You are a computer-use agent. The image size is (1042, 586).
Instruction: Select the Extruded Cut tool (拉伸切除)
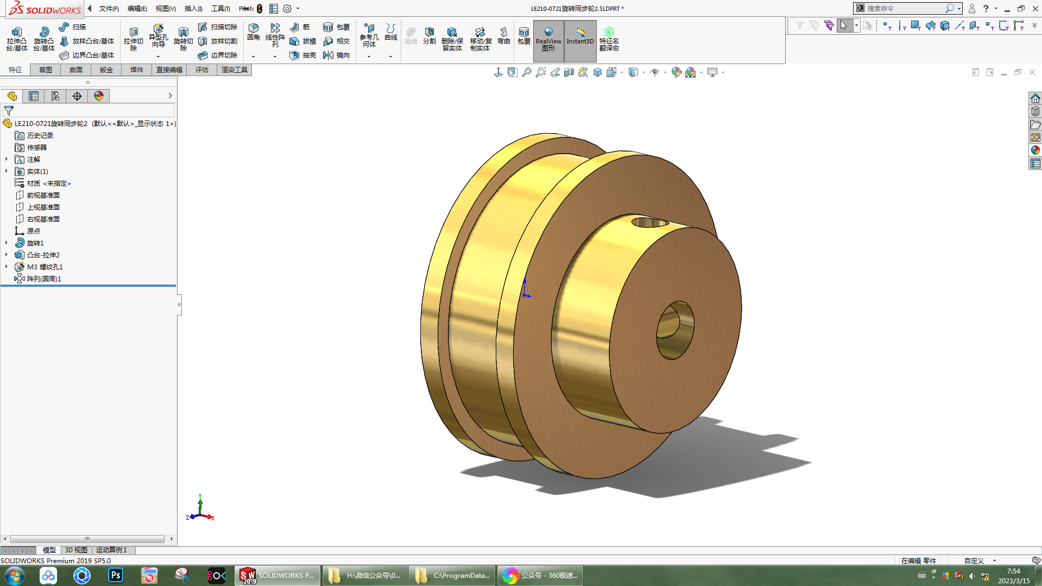(x=133, y=39)
